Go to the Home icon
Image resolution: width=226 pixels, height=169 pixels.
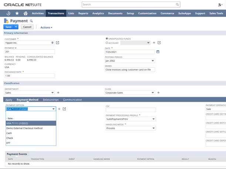click(x=25, y=13)
